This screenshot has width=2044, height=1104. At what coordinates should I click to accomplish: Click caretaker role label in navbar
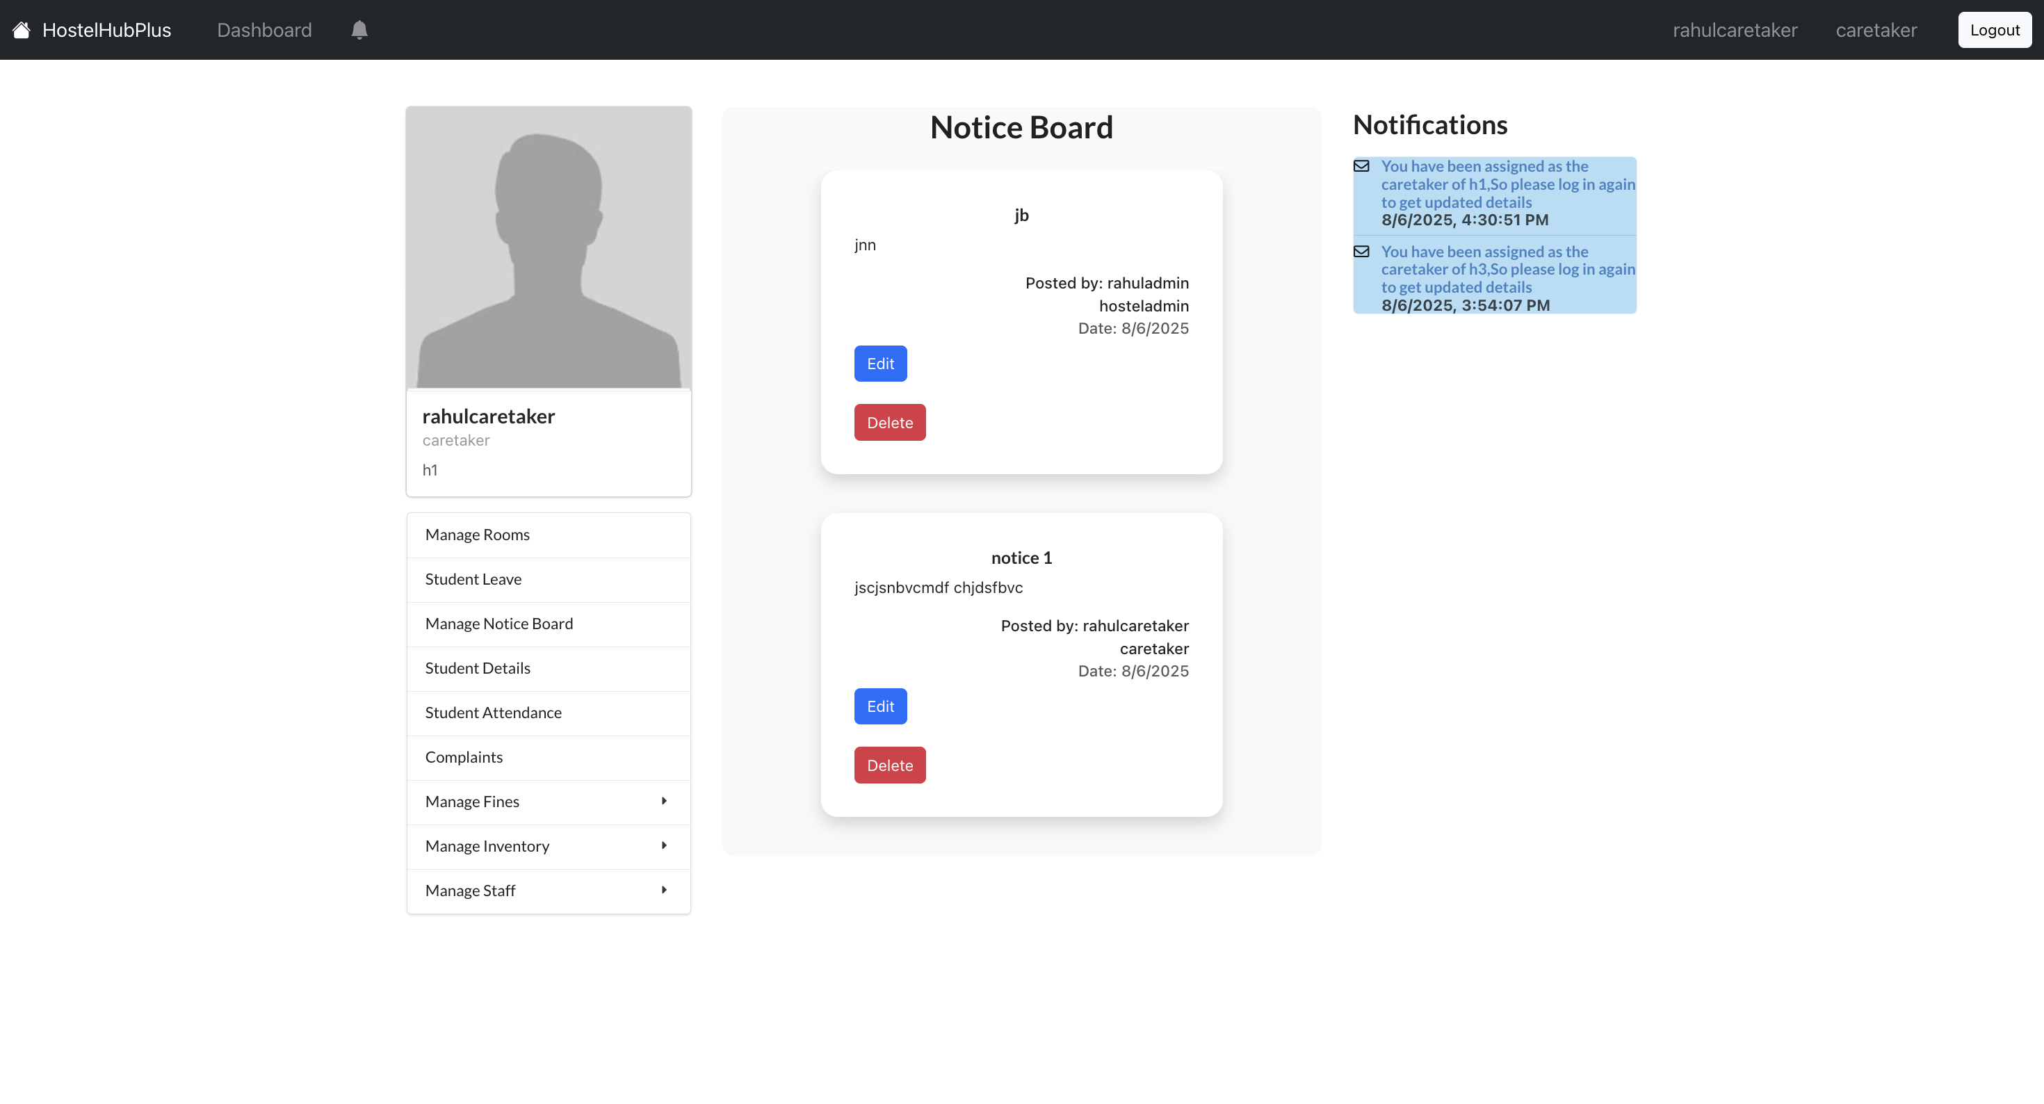pyautogui.click(x=1876, y=30)
